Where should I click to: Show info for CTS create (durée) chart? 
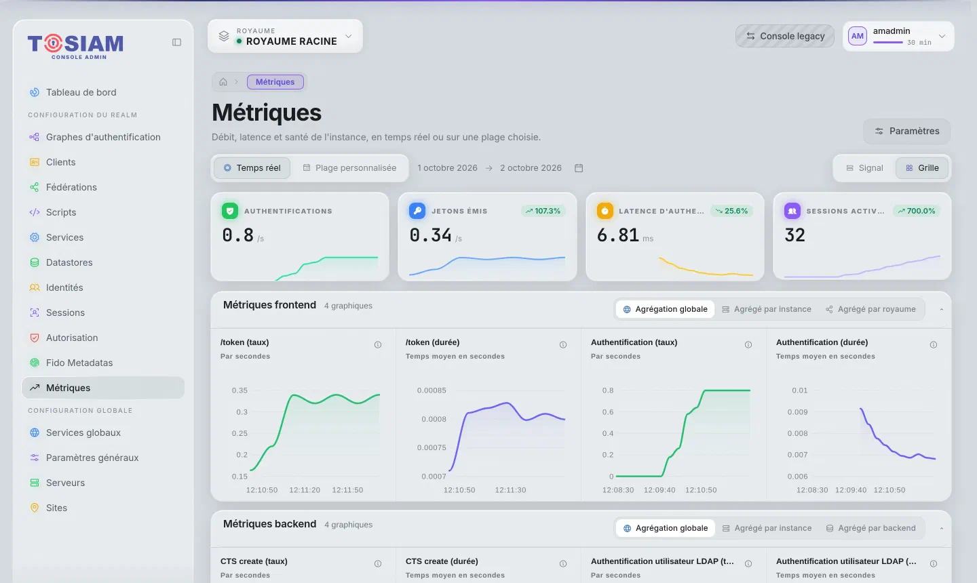point(563,564)
